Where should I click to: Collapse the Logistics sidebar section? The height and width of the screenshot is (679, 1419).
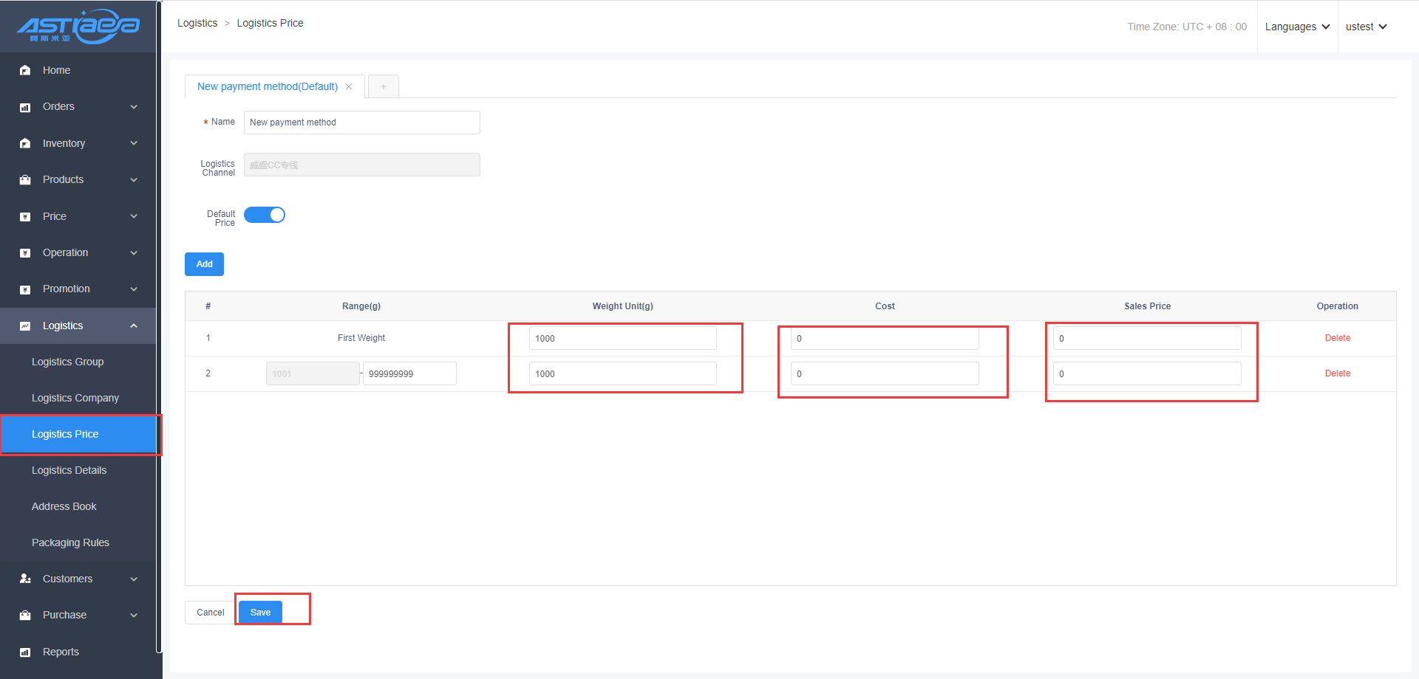click(x=134, y=326)
